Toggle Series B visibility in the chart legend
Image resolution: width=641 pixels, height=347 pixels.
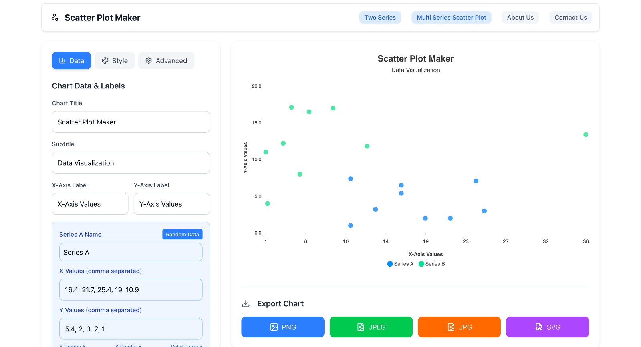click(x=431, y=264)
